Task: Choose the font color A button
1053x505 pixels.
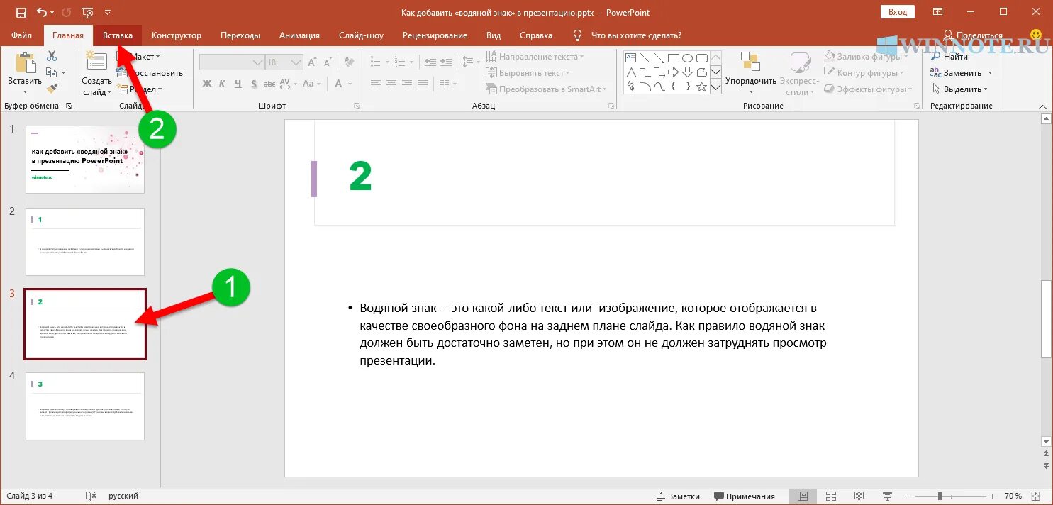Action: point(339,84)
